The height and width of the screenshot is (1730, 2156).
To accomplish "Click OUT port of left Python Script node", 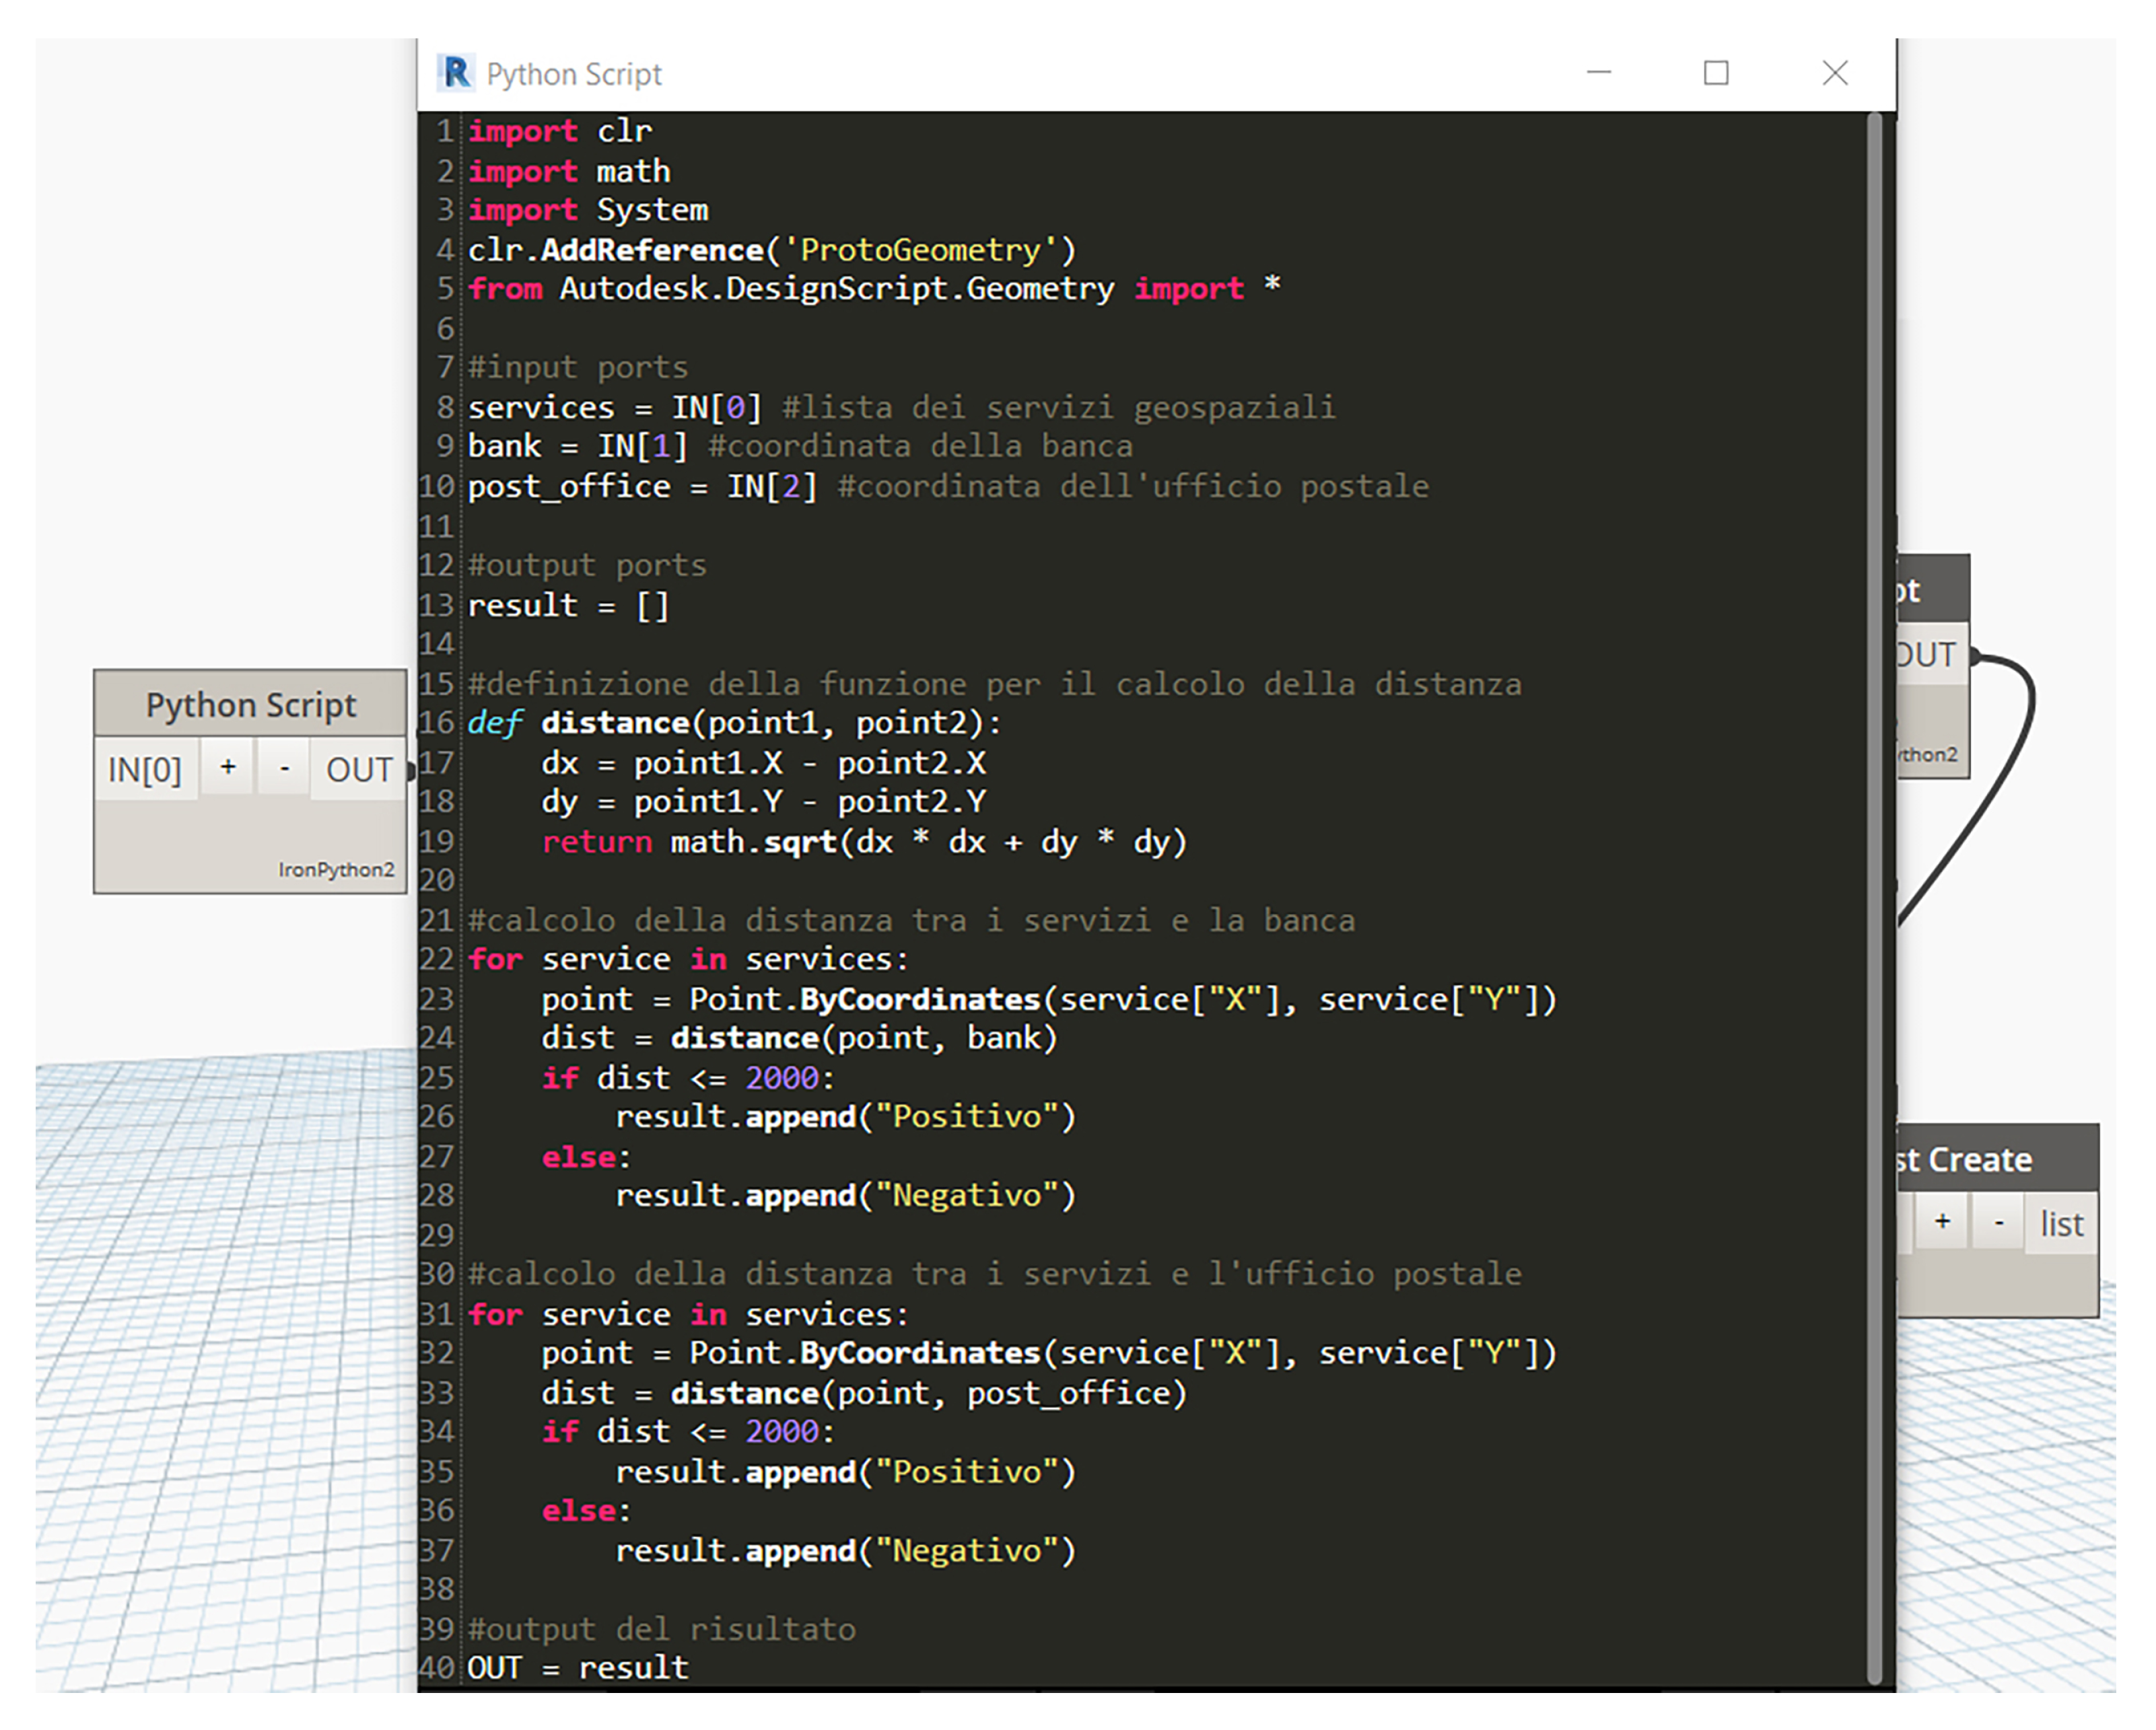I will tap(359, 770).
